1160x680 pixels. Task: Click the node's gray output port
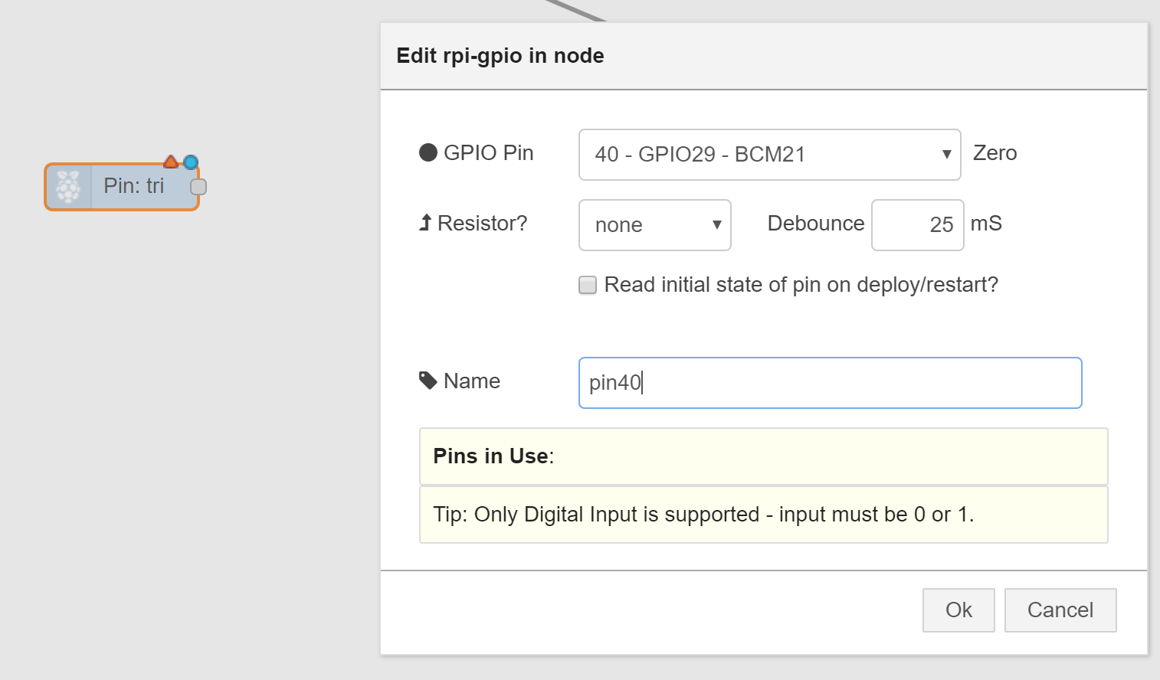click(198, 187)
